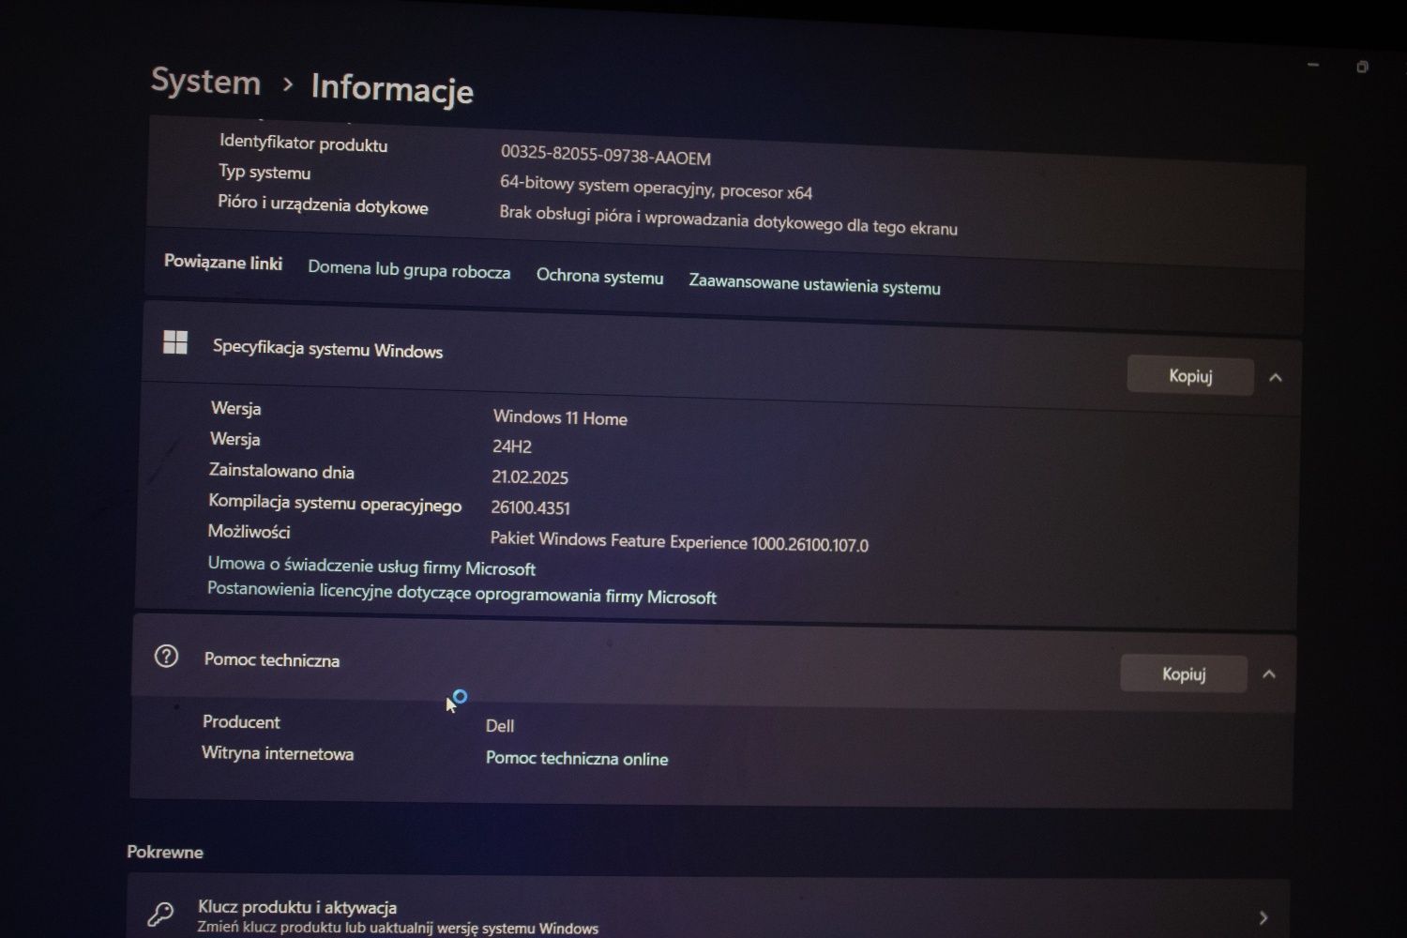
Task: Open Postanowienia licencyjne dotyczące oprogramowania link
Action: (x=461, y=593)
